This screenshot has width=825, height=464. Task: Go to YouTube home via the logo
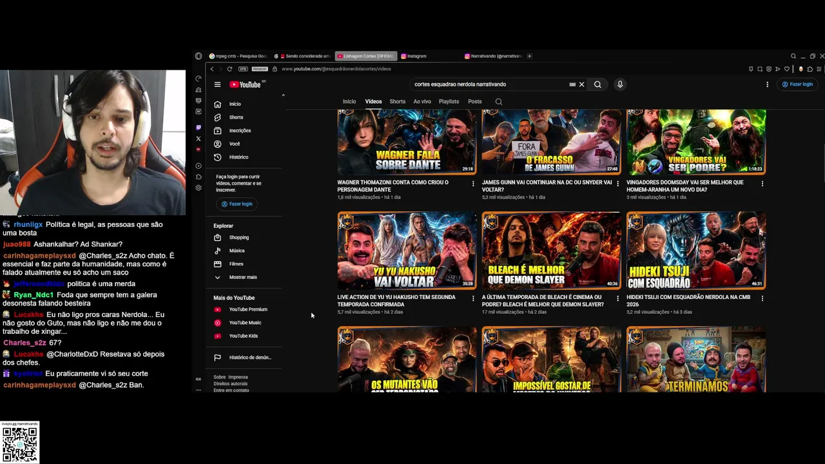tap(245, 84)
